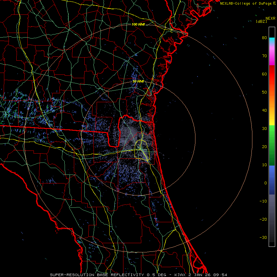
Task: Click the KJAX radar station identifier
Action: pyautogui.click(x=180, y=275)
